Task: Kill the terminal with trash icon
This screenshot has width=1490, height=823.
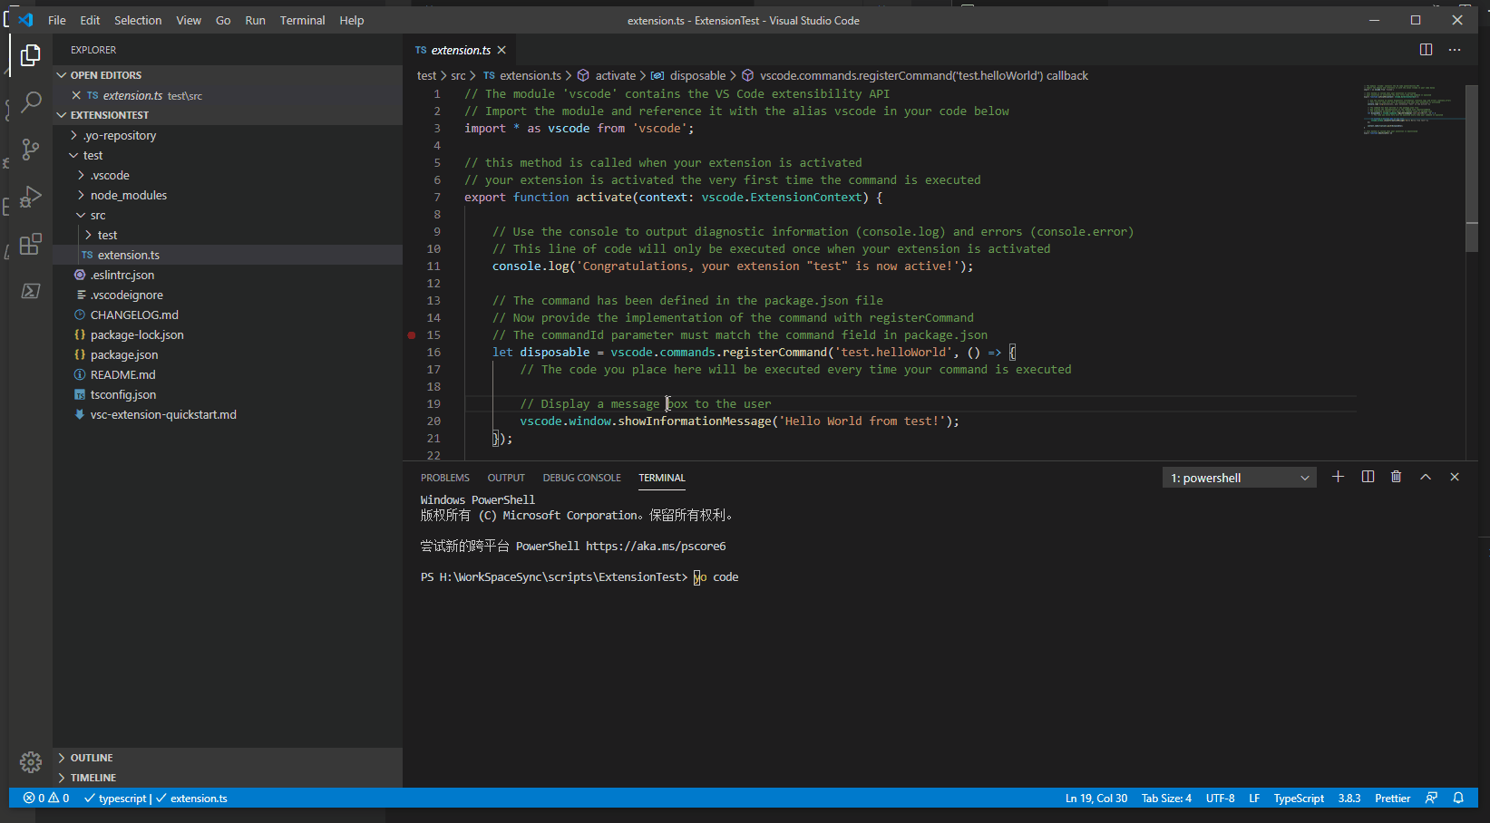Action: [x=1396, y=477]
